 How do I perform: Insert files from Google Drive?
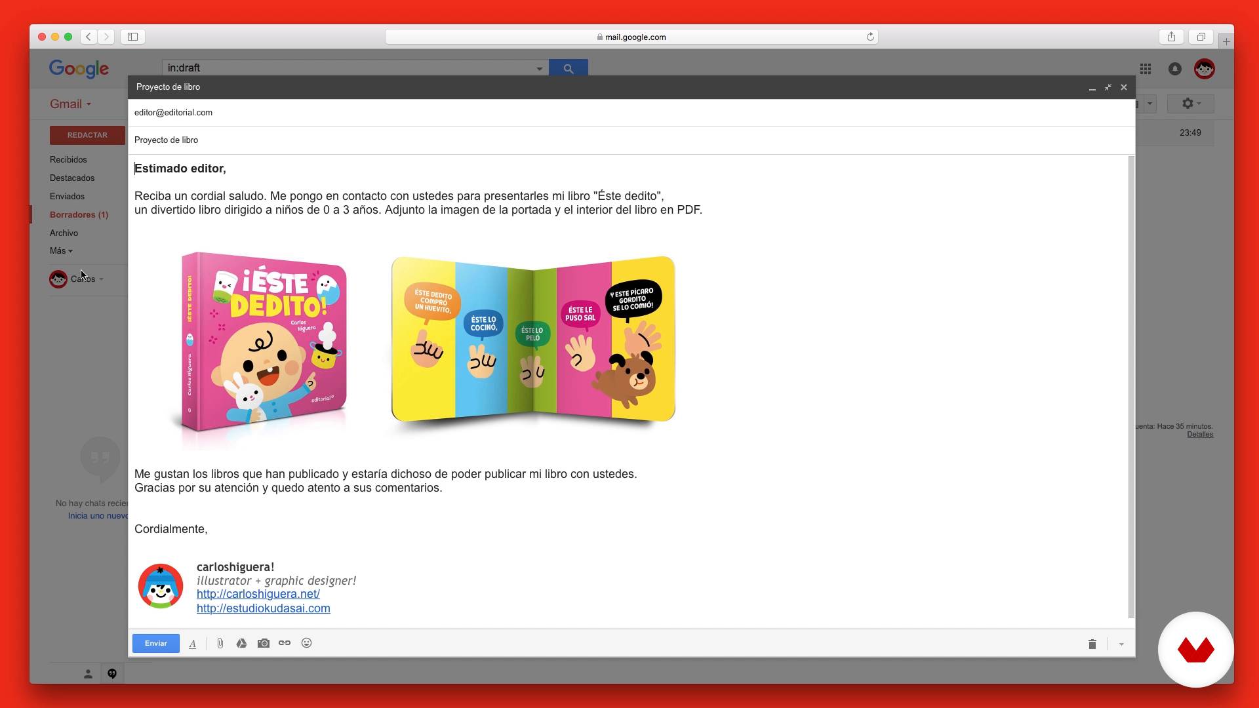pyautogui.click(x=241, y=644)
